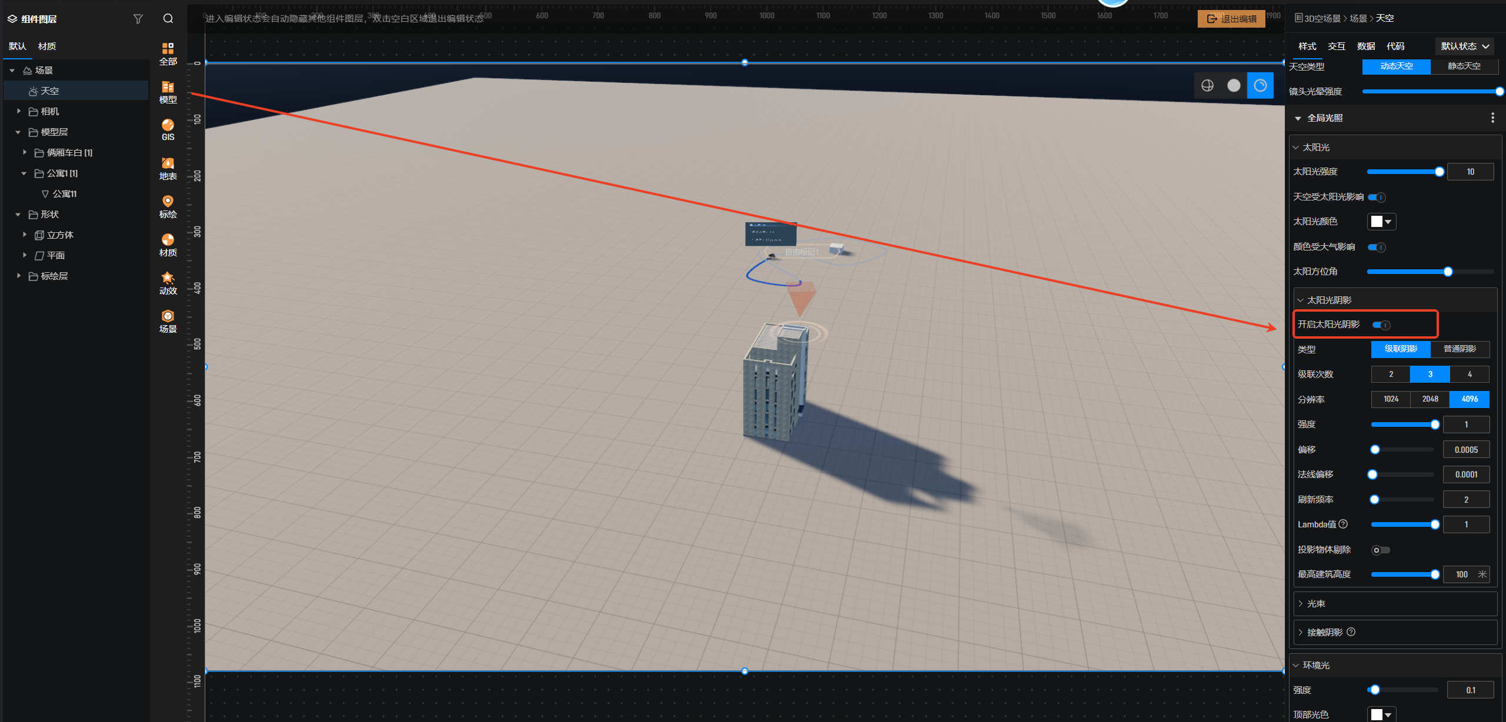Expand the 光束 section
This screenshot has height=722, width=1506.
1315,604
